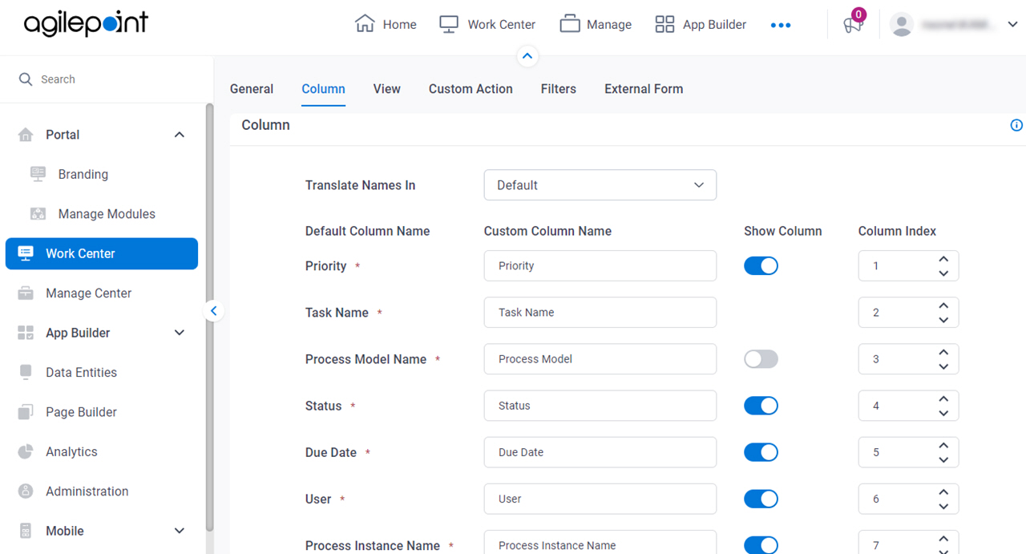Viewport: 1026px width, 554px height.
Task: Increase Process Model Name column index
Action: 943,352
